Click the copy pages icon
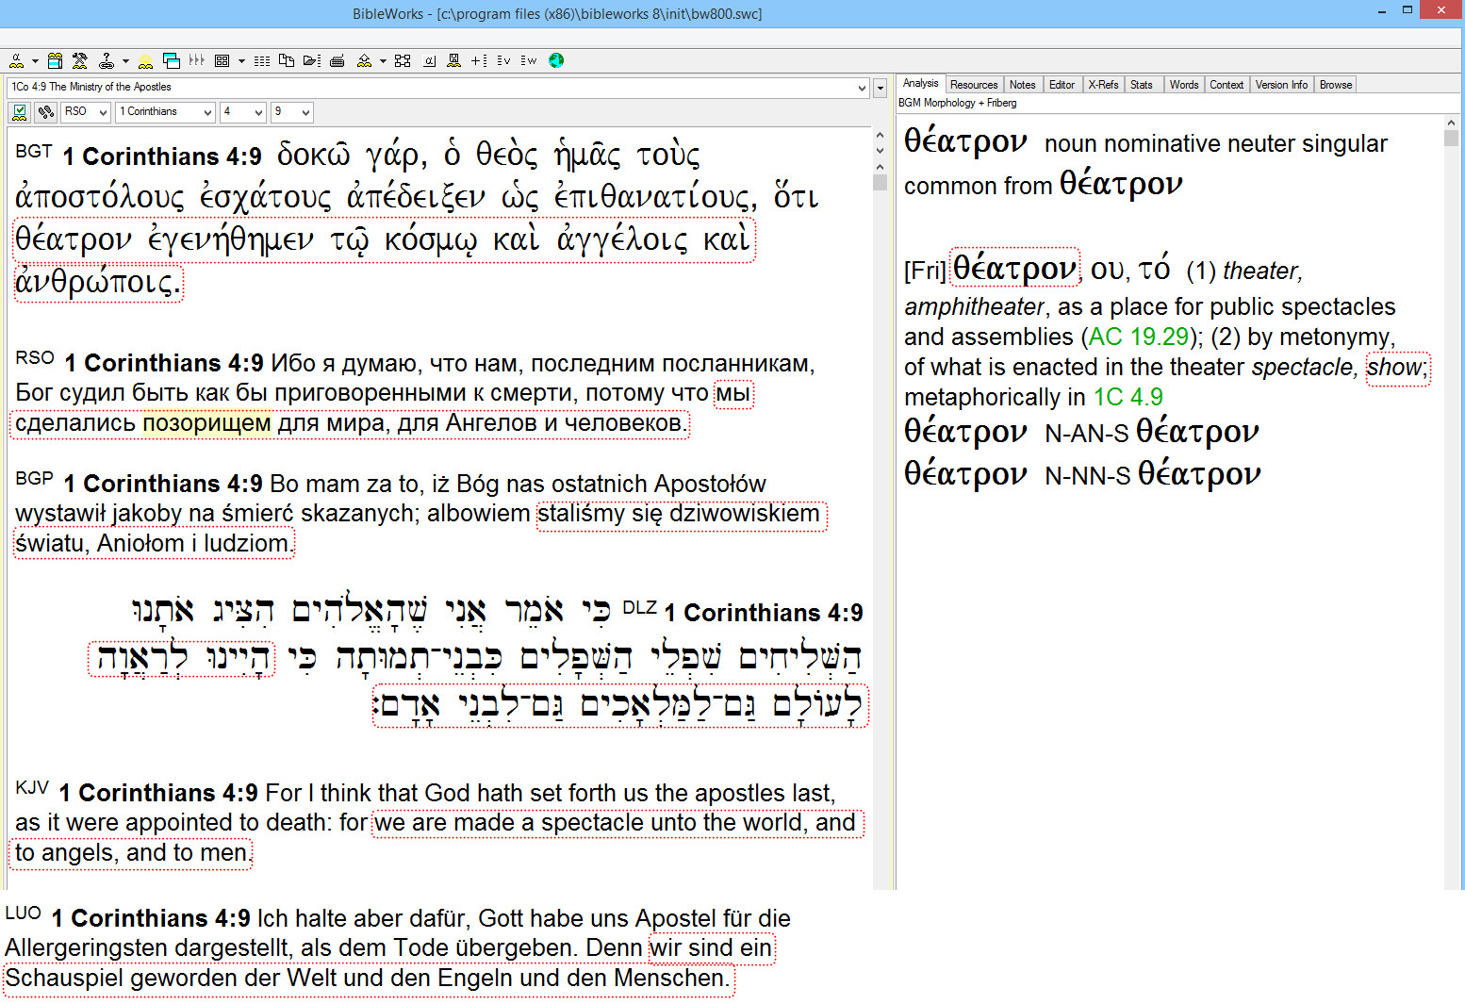 pyautogui.click(x=287, y=60)
